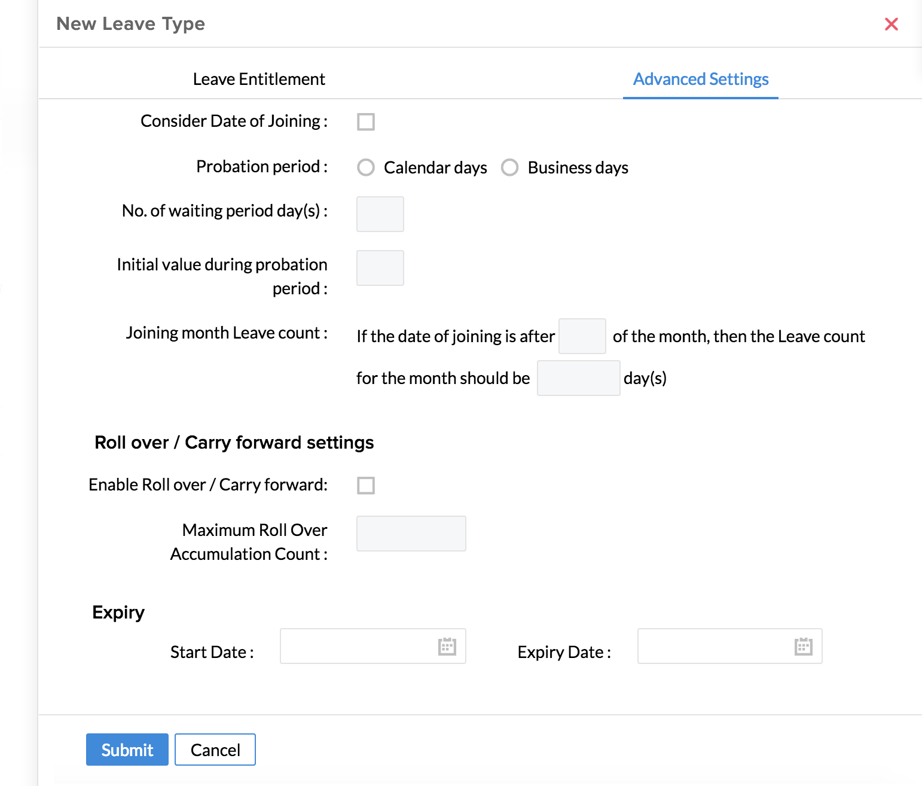
Task: Focus the 'for the month should be' days field
Action: (x=578, y=378)
